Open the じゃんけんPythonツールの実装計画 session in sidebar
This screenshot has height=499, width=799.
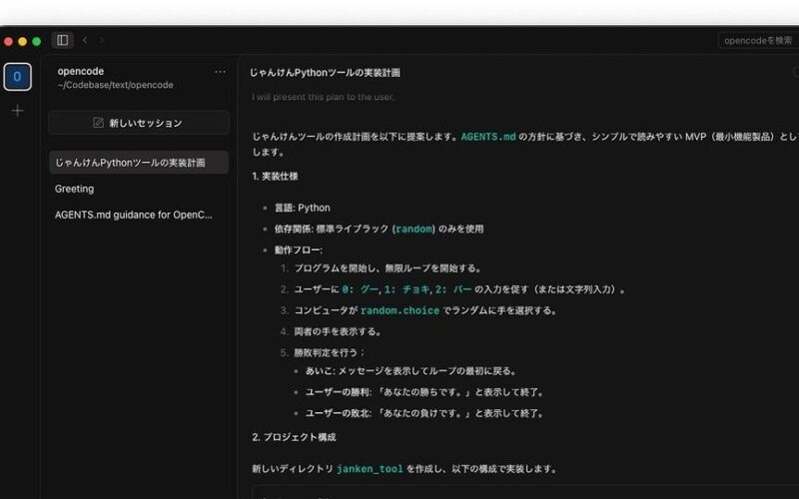[x=139, y=163]
